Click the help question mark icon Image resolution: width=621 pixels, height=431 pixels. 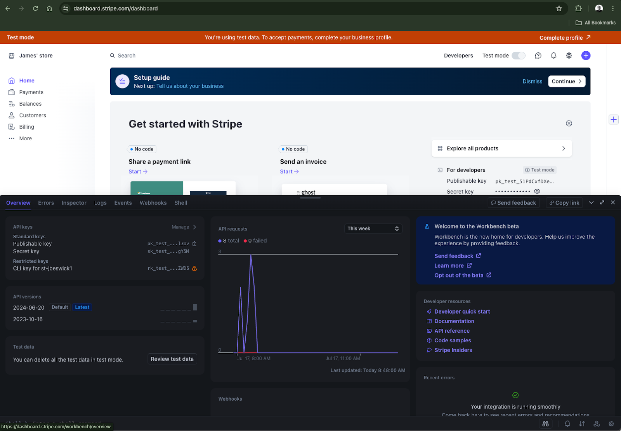538,56
